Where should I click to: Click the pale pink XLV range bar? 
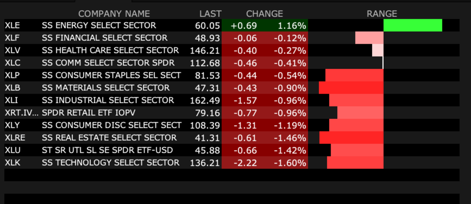[x=378, y=50]
